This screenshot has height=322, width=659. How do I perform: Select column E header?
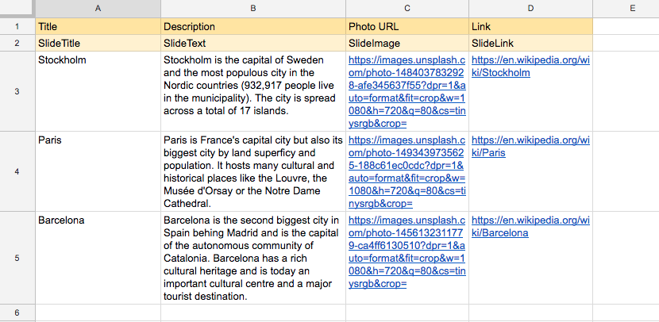626,9
